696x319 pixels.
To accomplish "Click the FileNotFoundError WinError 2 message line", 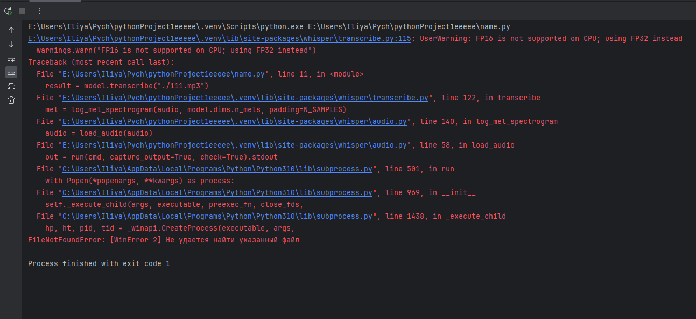I will click(x=164, y=240).
